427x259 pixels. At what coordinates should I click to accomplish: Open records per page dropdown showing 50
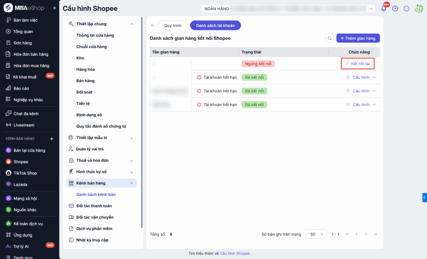click(316, 234)
